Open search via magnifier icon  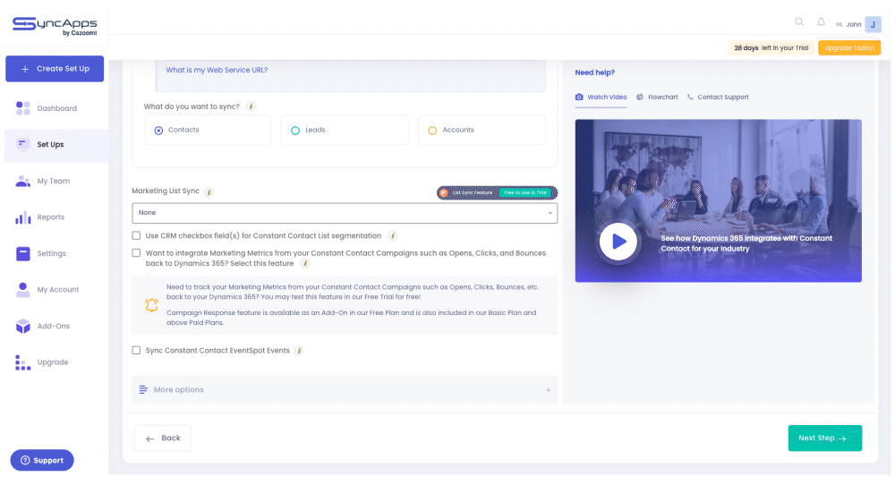pos(799,21)
